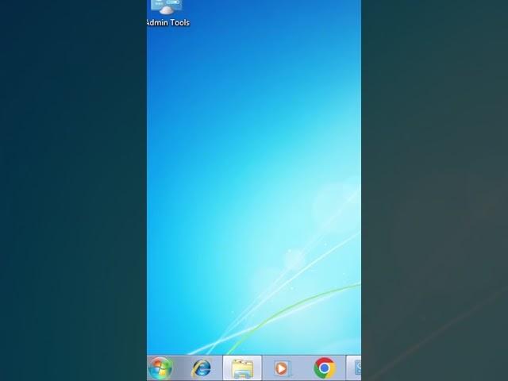Image resolution: width=508 pixels, height=381 pixels.
Task: Open Google Chrome from the taskbar
Action: (325, 368)
